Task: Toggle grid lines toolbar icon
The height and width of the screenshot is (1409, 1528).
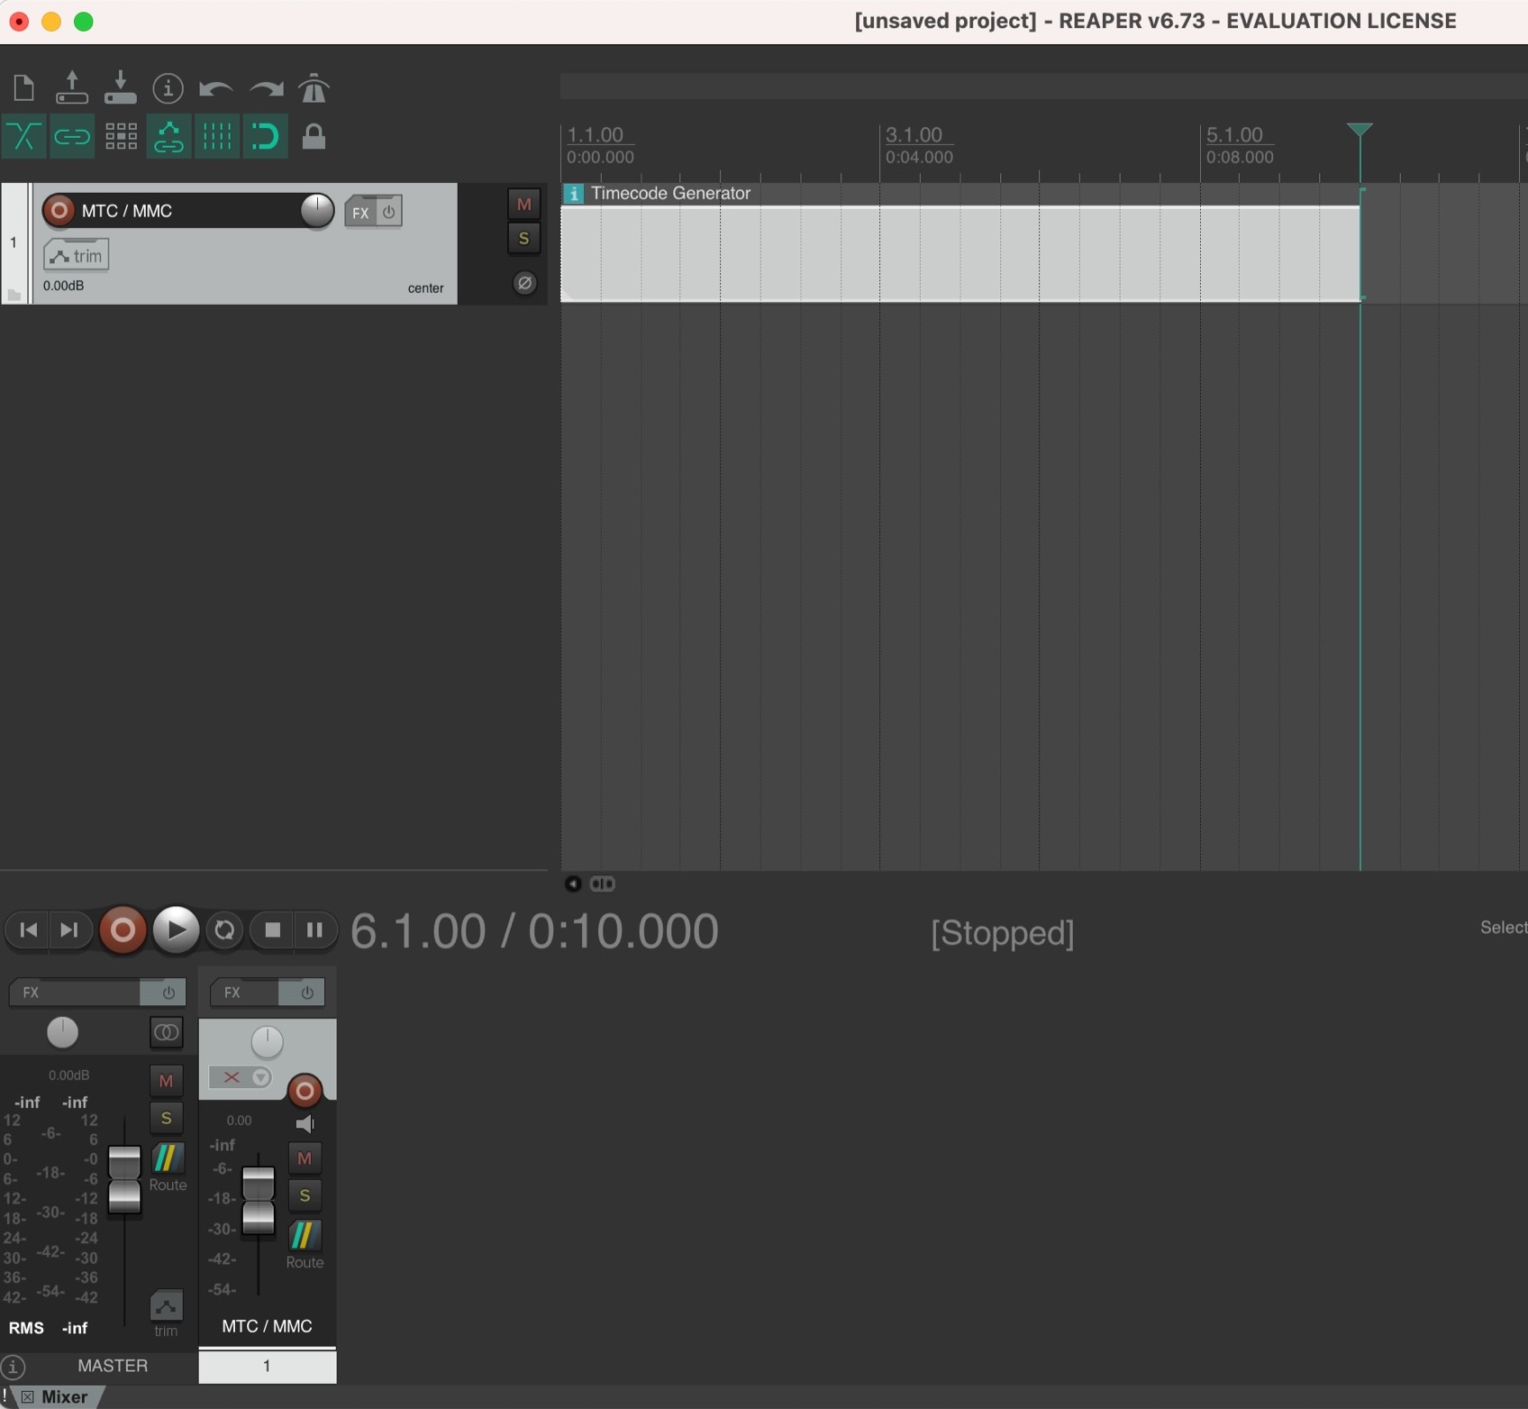Action: [217, 137]
